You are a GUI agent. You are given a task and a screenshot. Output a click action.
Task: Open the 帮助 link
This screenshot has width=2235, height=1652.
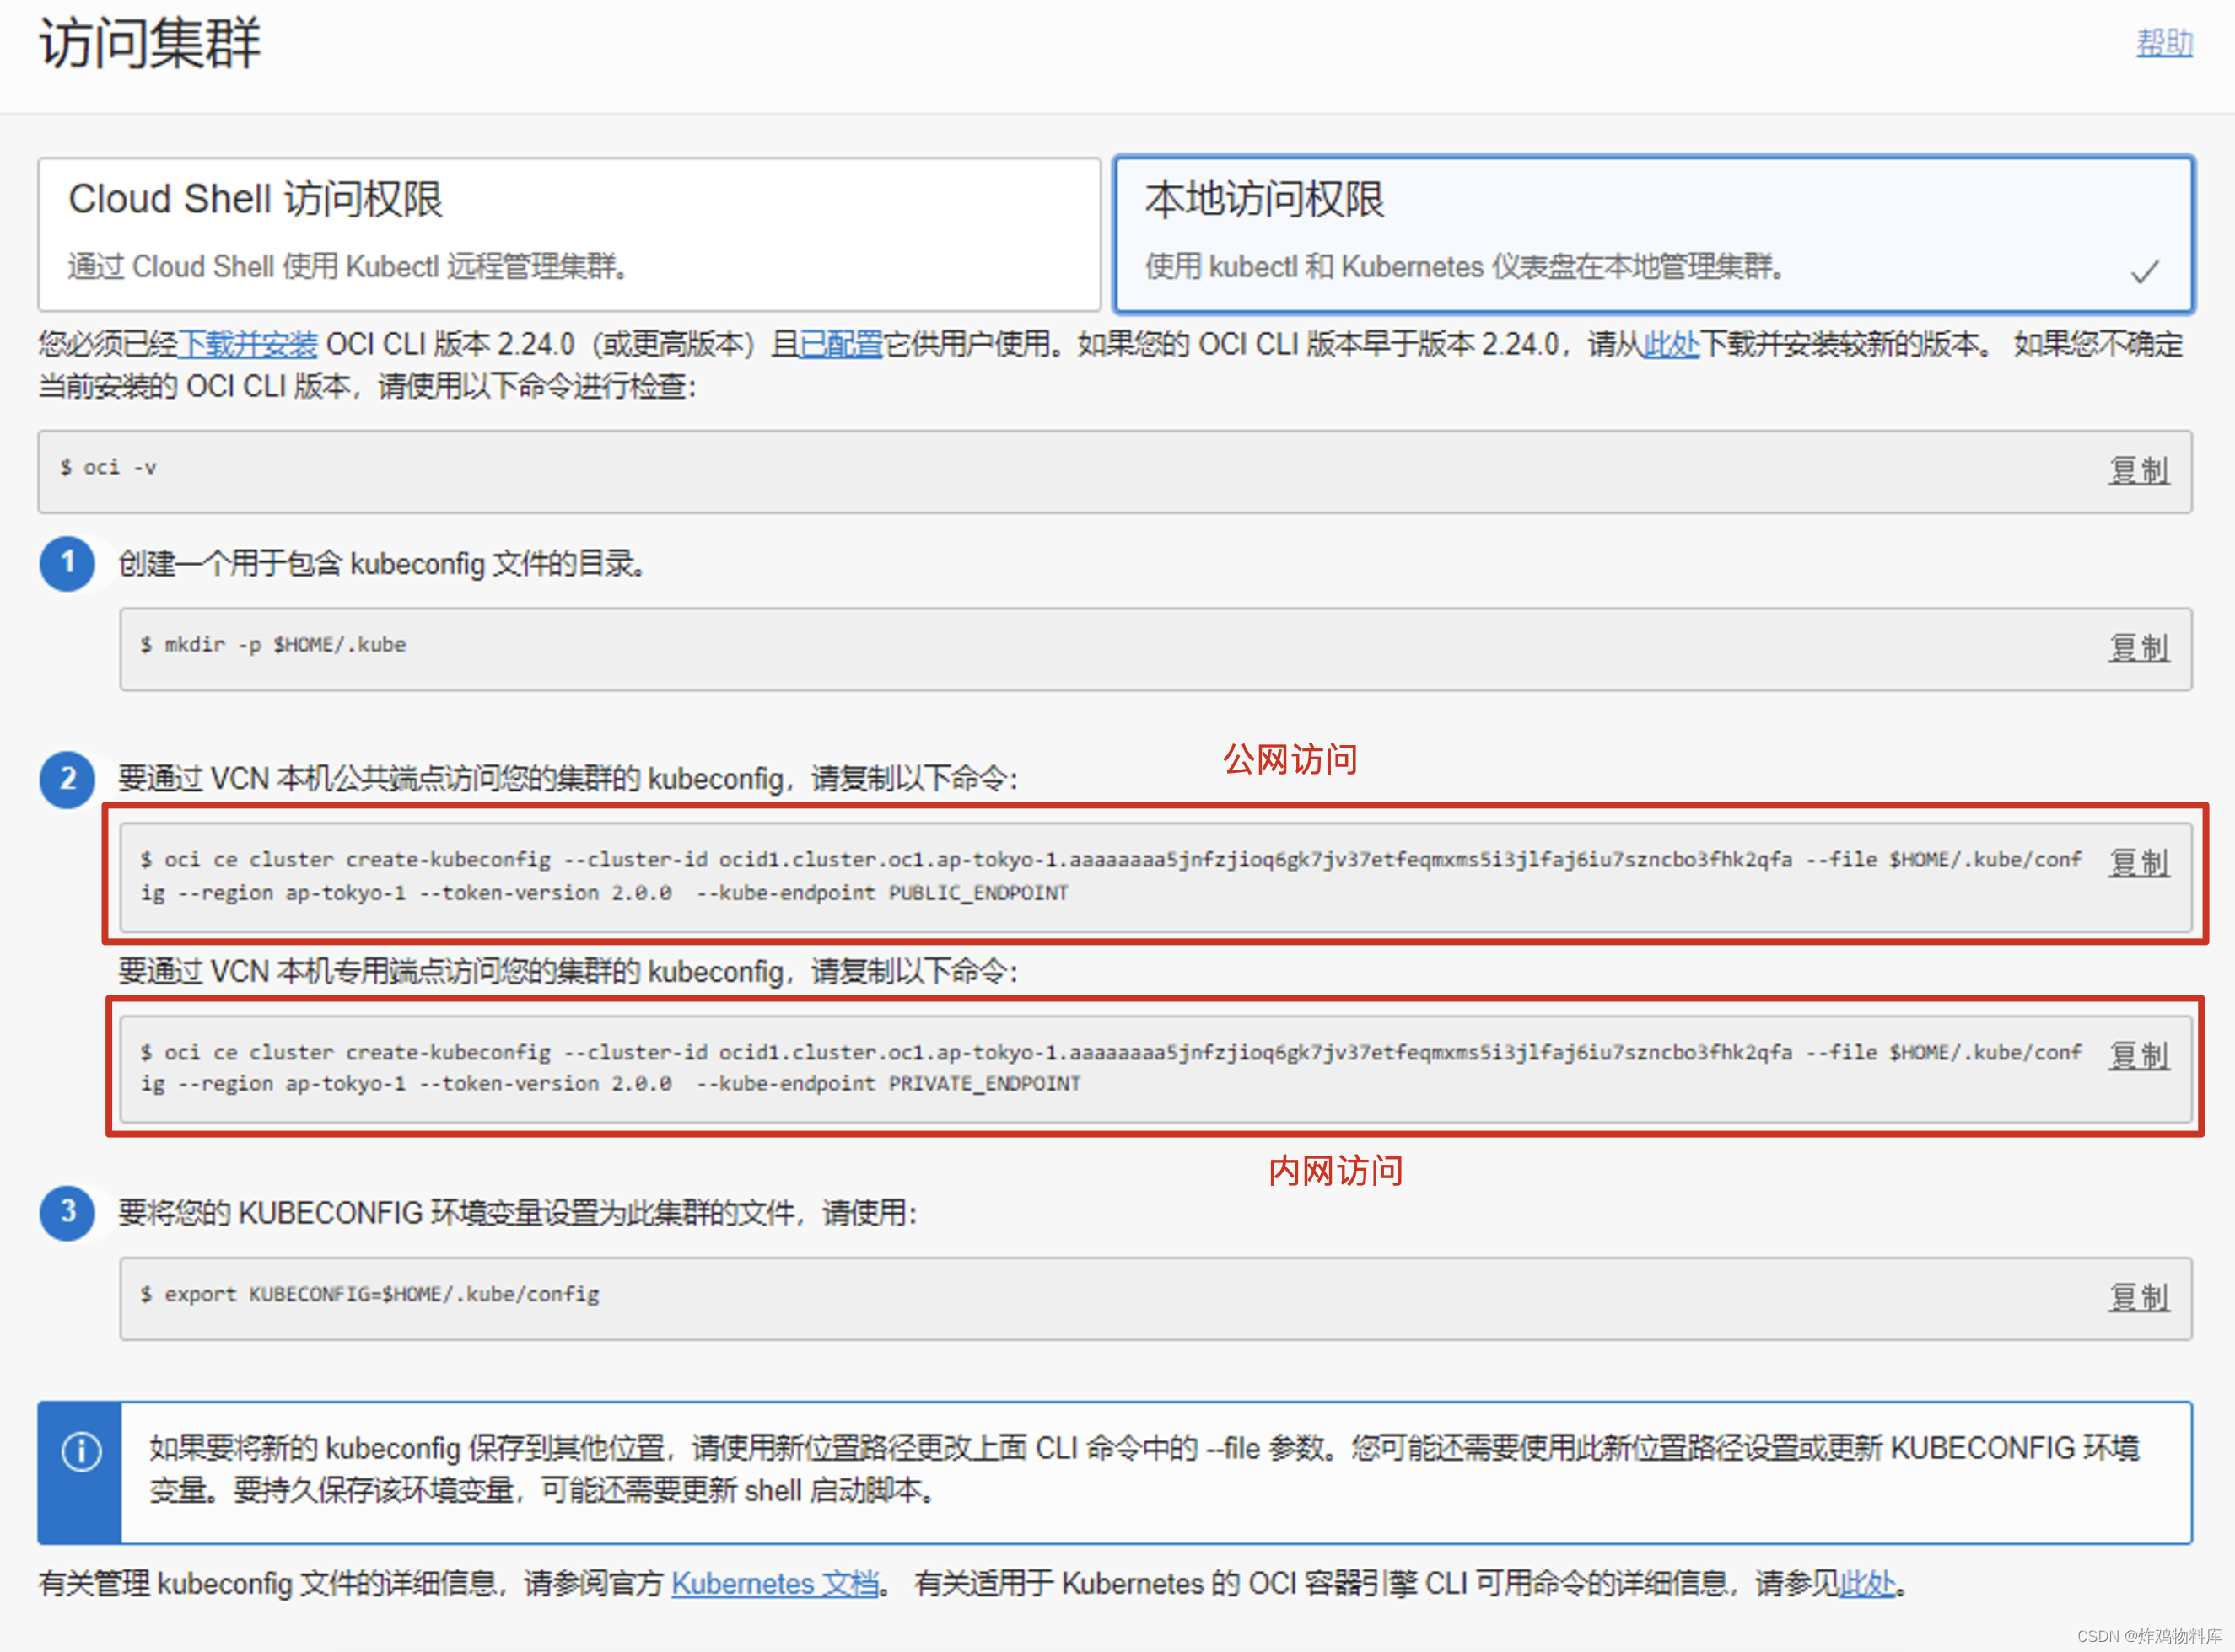coord(2164,43)
